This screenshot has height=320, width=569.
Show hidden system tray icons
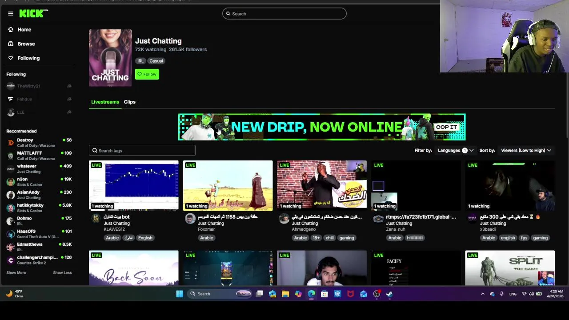tap(482, 294)
